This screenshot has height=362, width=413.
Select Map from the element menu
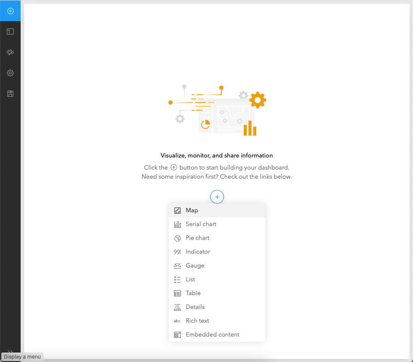217,210
